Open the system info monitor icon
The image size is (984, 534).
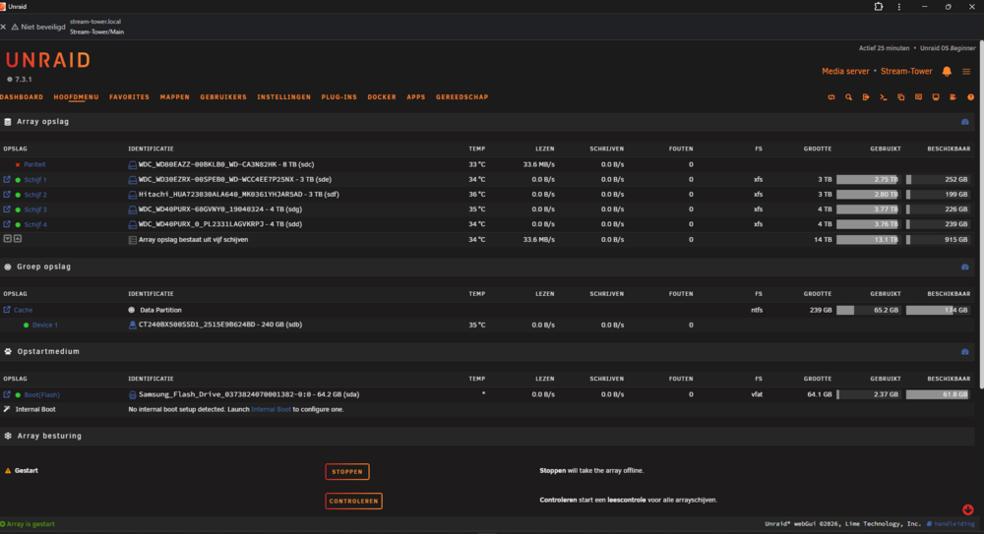(936, 97)
